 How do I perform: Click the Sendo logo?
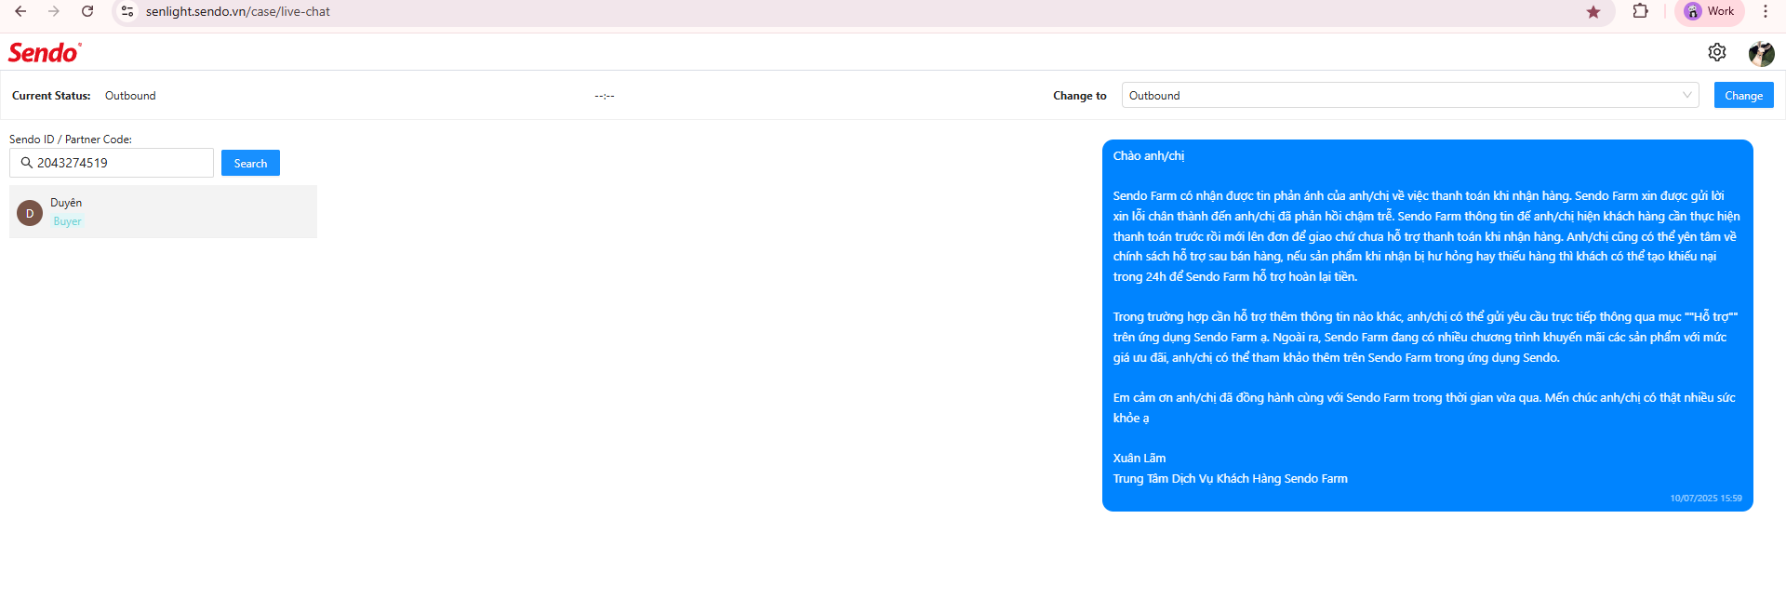pyautogui.click(x=45, y=52)
